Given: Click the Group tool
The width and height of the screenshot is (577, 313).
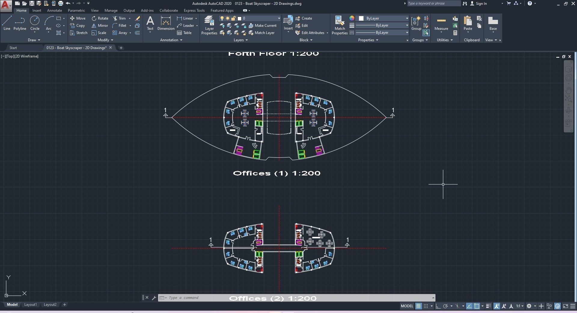Looking at the screenshot, I should (416, 23).
